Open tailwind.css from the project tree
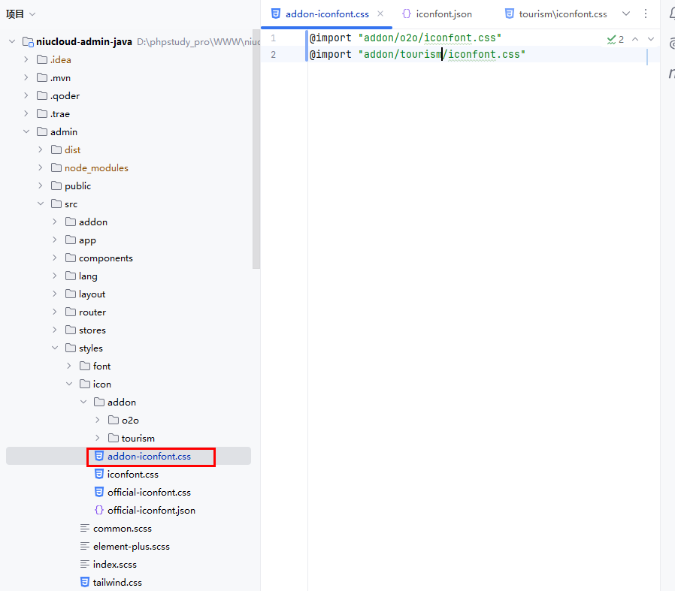 (x=117, y=582)
